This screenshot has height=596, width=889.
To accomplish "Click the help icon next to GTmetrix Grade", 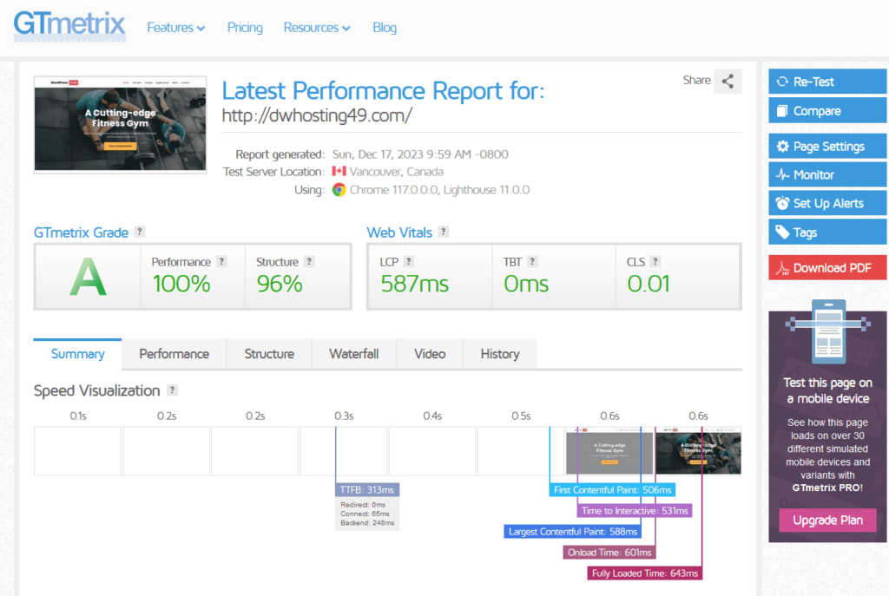I will (140, 232).
